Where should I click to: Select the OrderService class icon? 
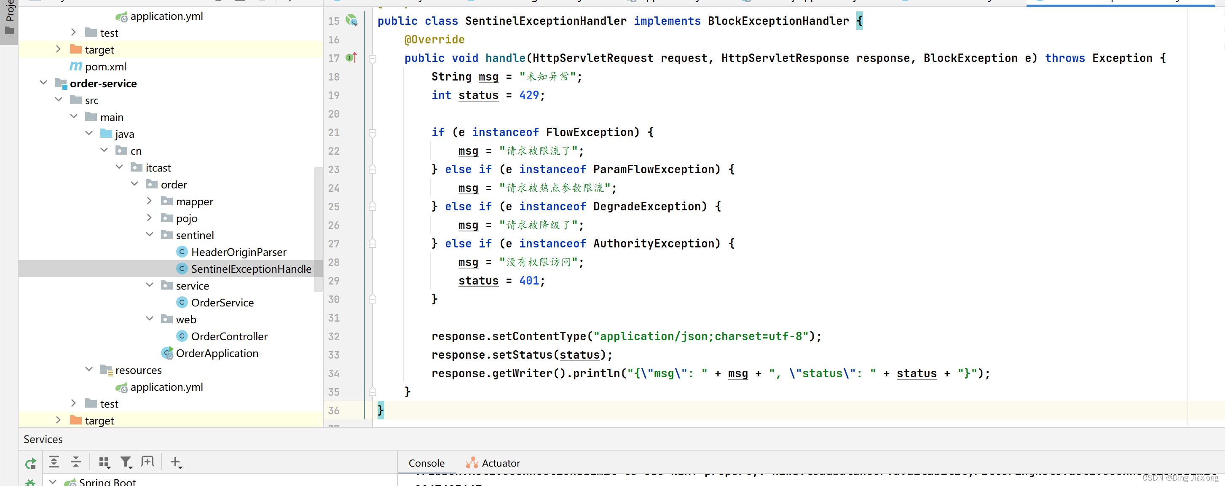pos(182,302)
